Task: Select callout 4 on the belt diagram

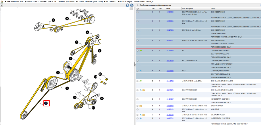Action: click(x=71, y=59)
